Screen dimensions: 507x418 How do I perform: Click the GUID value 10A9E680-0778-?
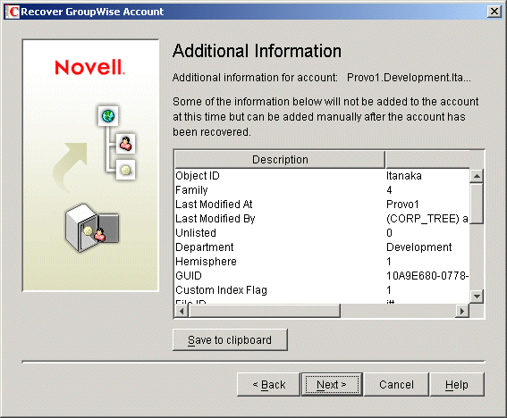coord(427,276)
